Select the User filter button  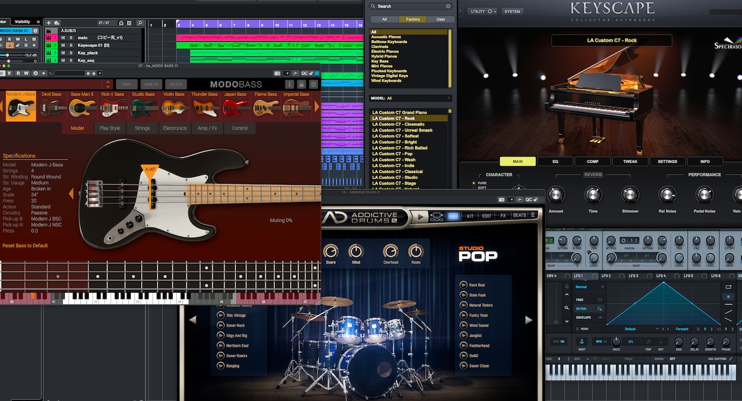[x=441, y=19]
